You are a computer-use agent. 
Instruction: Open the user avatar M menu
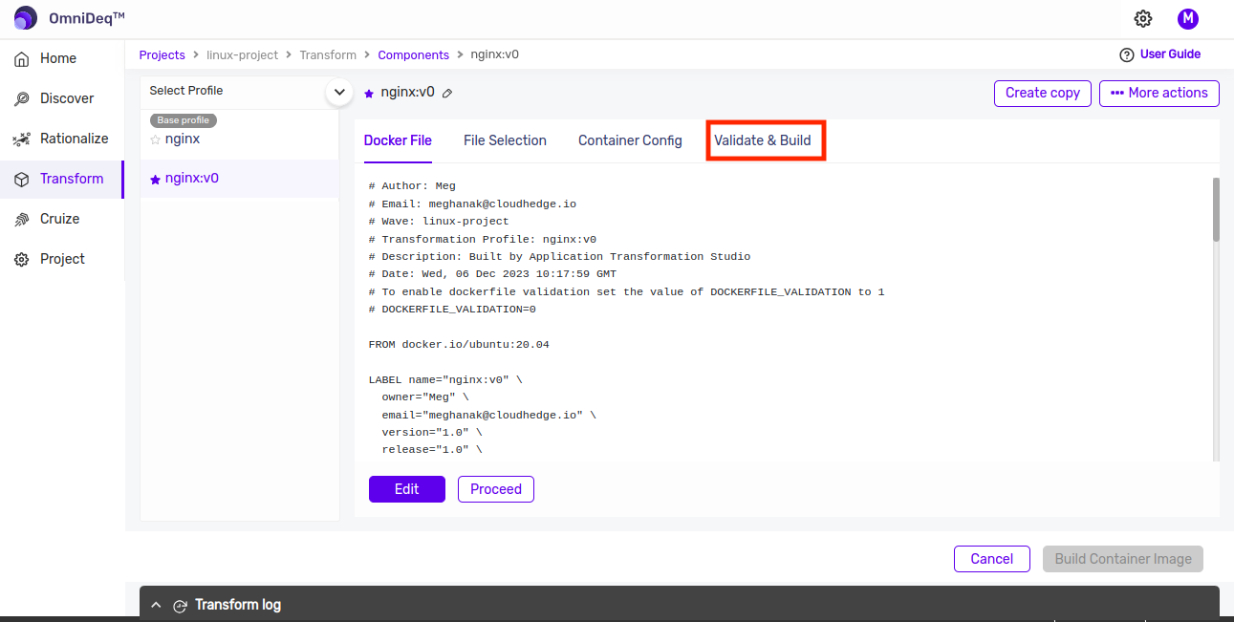pyautogui.click(x=1187, y=18)
